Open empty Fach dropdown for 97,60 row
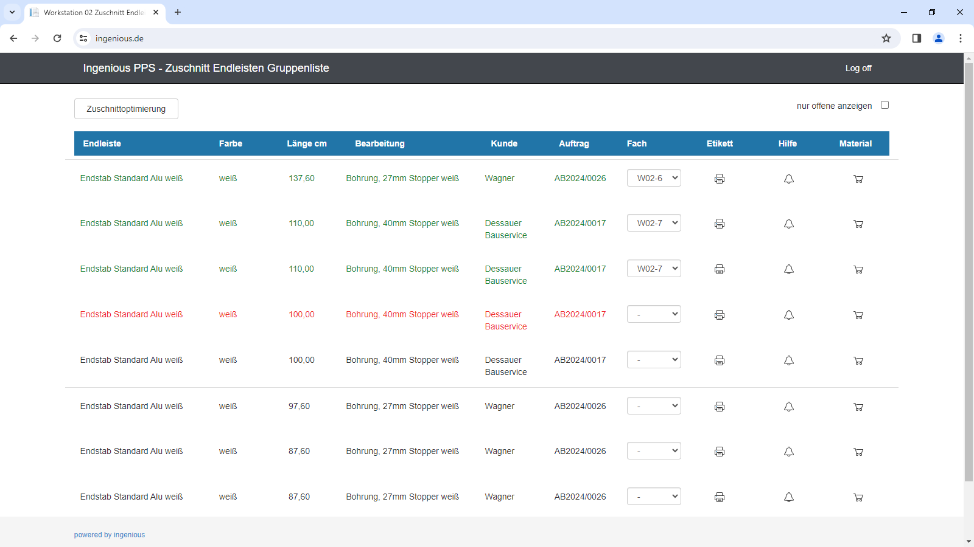 click(654, 406)
